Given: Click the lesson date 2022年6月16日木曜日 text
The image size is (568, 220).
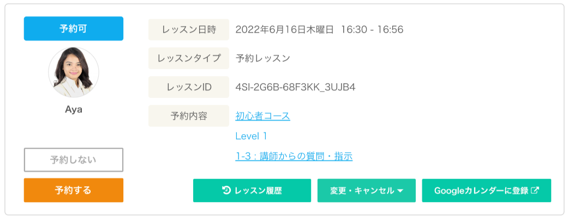Looking at the screenshot, I should pyautogui.click(x=284, y=29).
